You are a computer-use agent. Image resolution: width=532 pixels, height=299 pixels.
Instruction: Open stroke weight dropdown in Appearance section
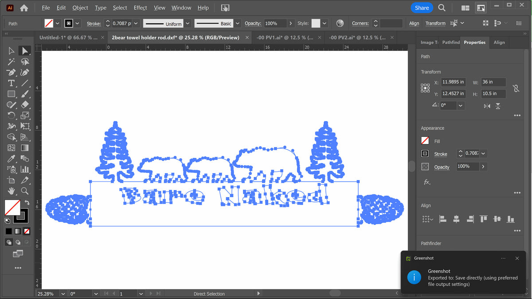click(x=483, y=153)
